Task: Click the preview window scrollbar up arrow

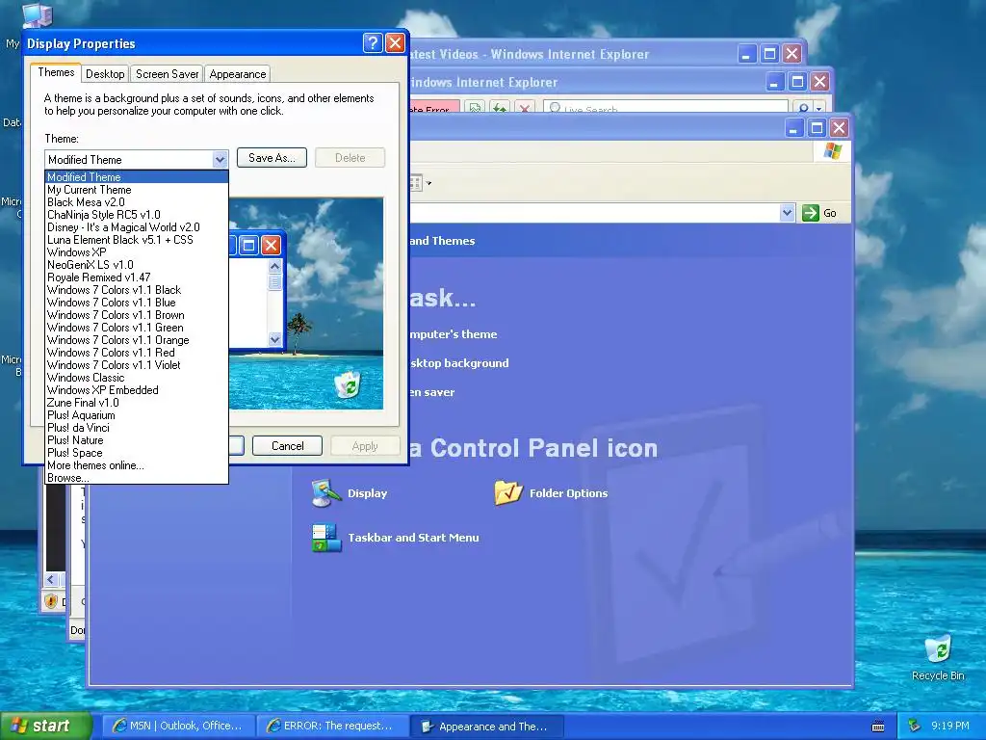Action: click(x=274, y=266)
